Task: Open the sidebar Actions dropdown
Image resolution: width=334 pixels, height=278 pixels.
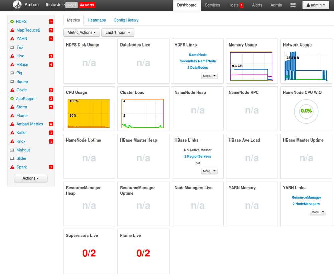Action: 31,178
